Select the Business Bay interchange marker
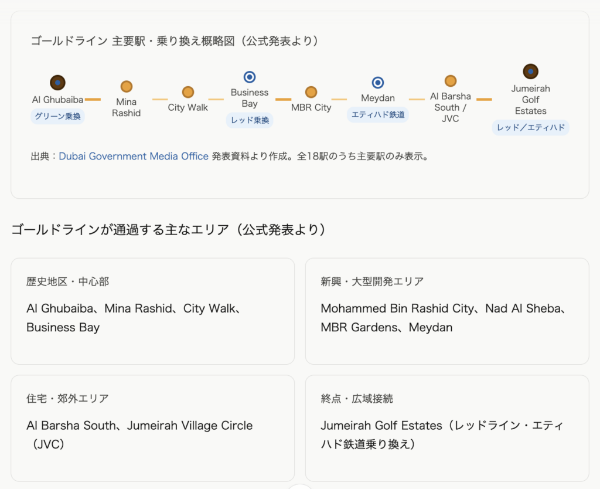600x489 pixels. [250, 77]
